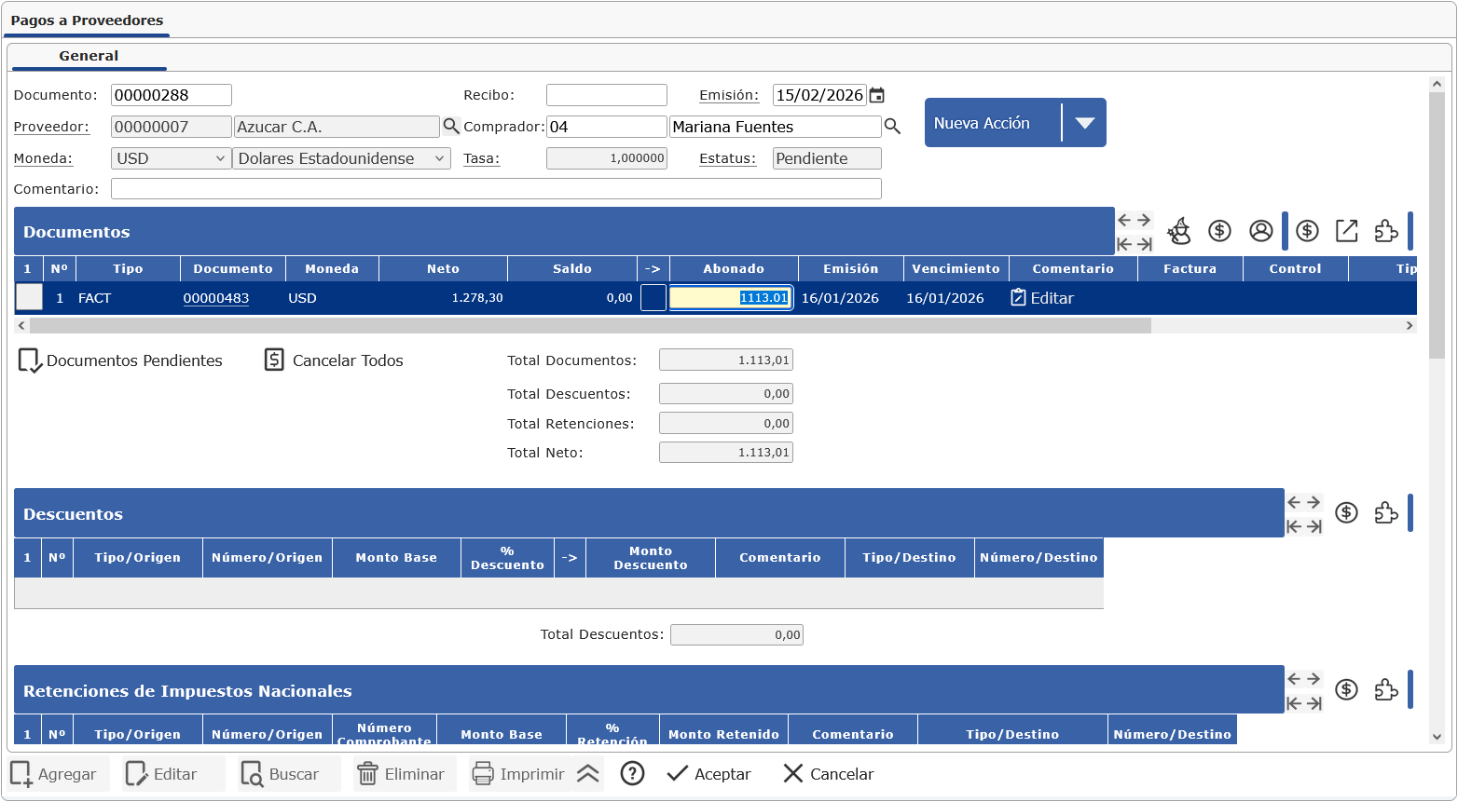Viewport: 1458px width, 802px height.
Task: Check the row selector box for FACT row
Action: pyautogui.click(x=29, y=298)
